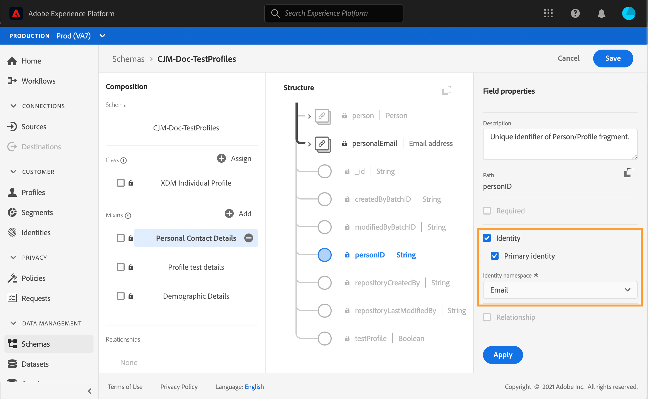Remove the Personal Contact Details mixin
Screen dimensions: 648x399
pyautogui.click(x=248, y=238)
